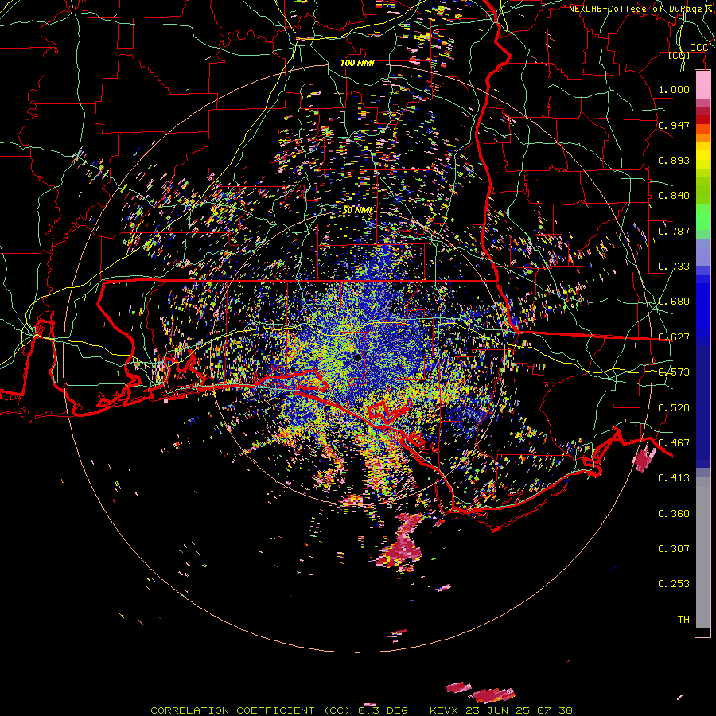This screenshot has height=716, width=716.
Task: Select the 0.360 legend value
Action: (674, 514)
